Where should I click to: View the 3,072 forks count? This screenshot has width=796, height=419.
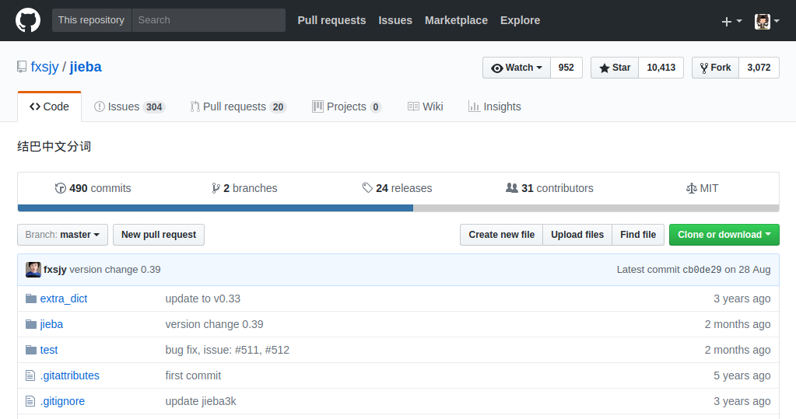tap(759, 68)
